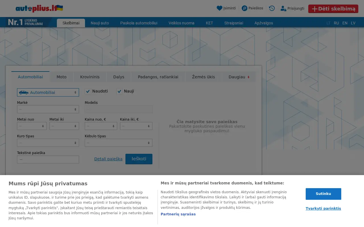Switch language to RU
This screenshot has height=227, width=364.
coord(336,23)
